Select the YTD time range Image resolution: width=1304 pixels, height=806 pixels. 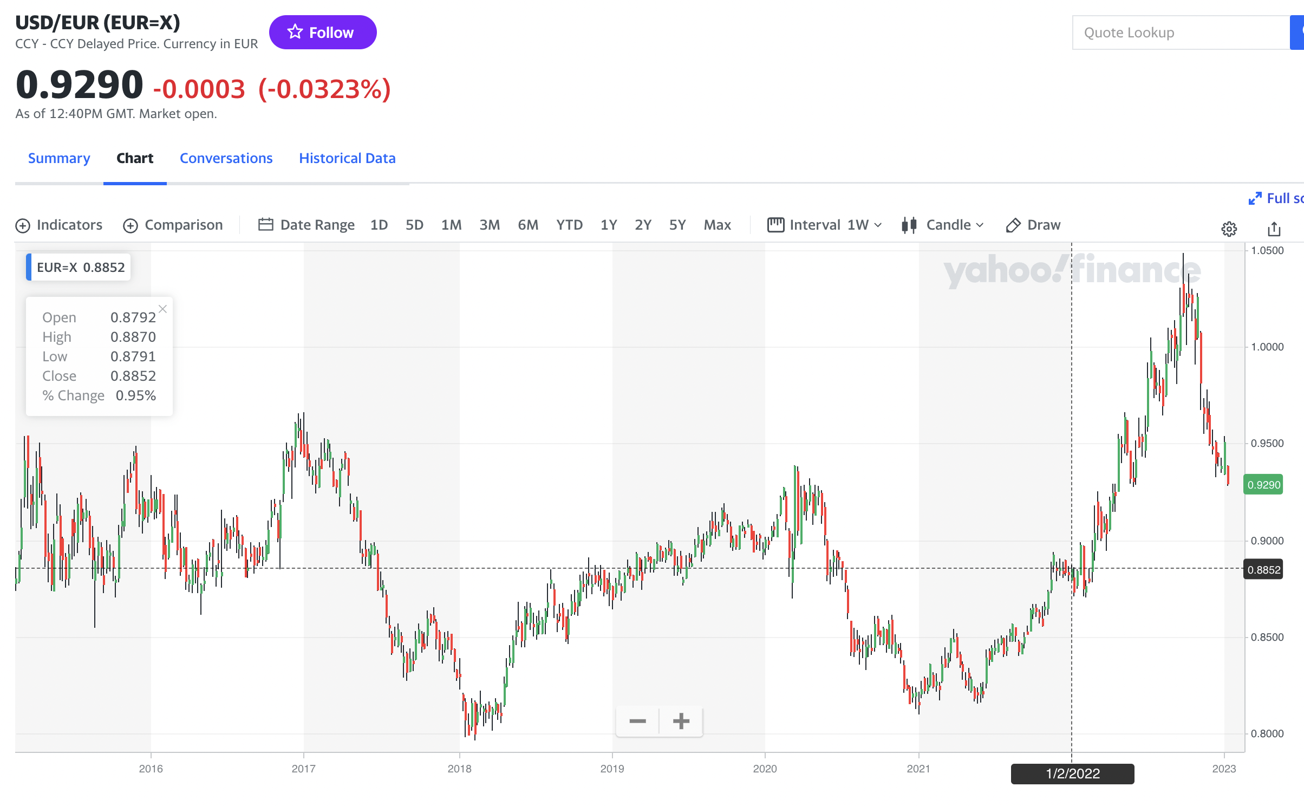569,224
